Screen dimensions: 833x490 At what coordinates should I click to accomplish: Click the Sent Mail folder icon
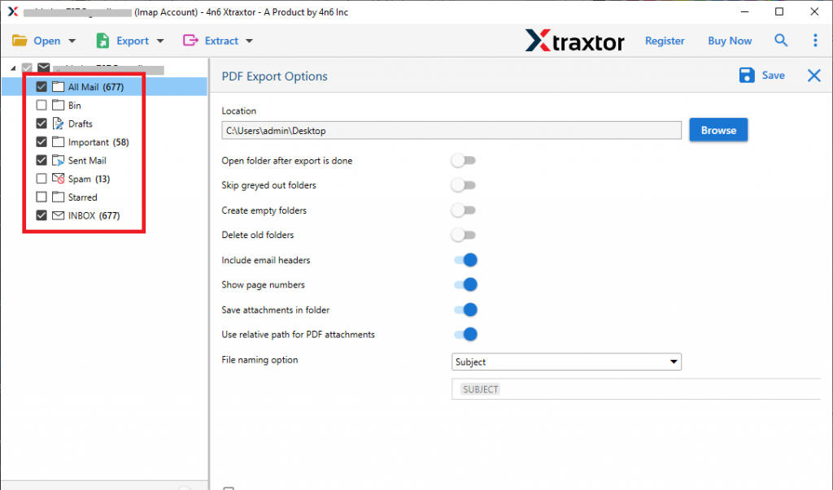tap(59, 161)
